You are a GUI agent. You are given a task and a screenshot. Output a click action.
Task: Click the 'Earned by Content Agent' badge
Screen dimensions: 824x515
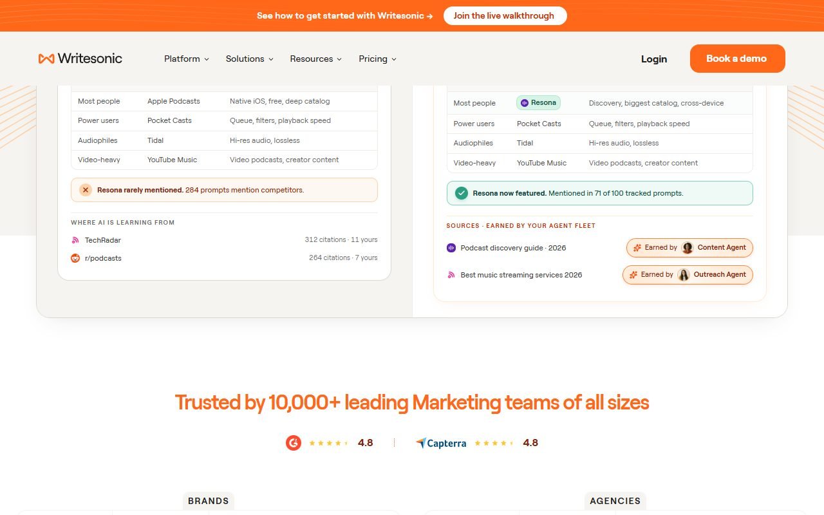coord(689,248)
